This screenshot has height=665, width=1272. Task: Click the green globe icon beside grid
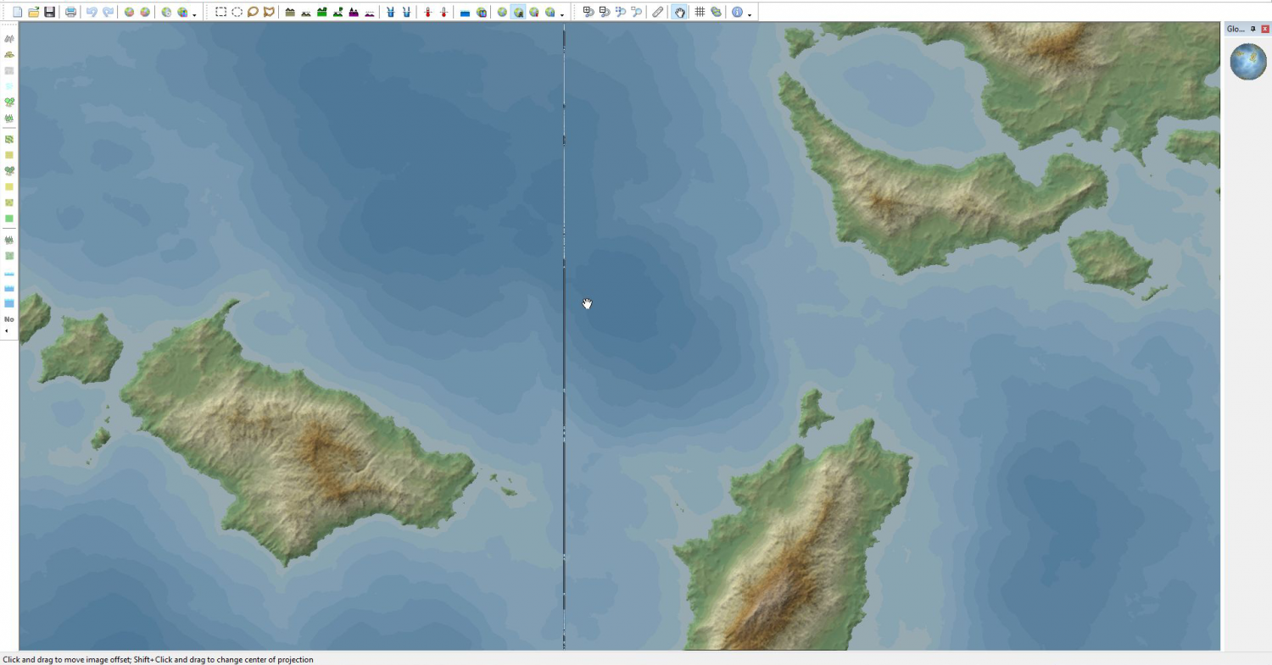[x=716, y=12]
